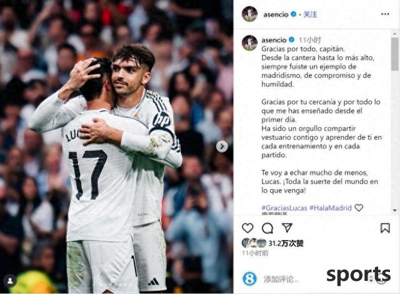The width and height of the screenshot is (400, 294).
Task: Open caption author's avatar next to comment
Action: pyautogui.click(x=249, y=42)
